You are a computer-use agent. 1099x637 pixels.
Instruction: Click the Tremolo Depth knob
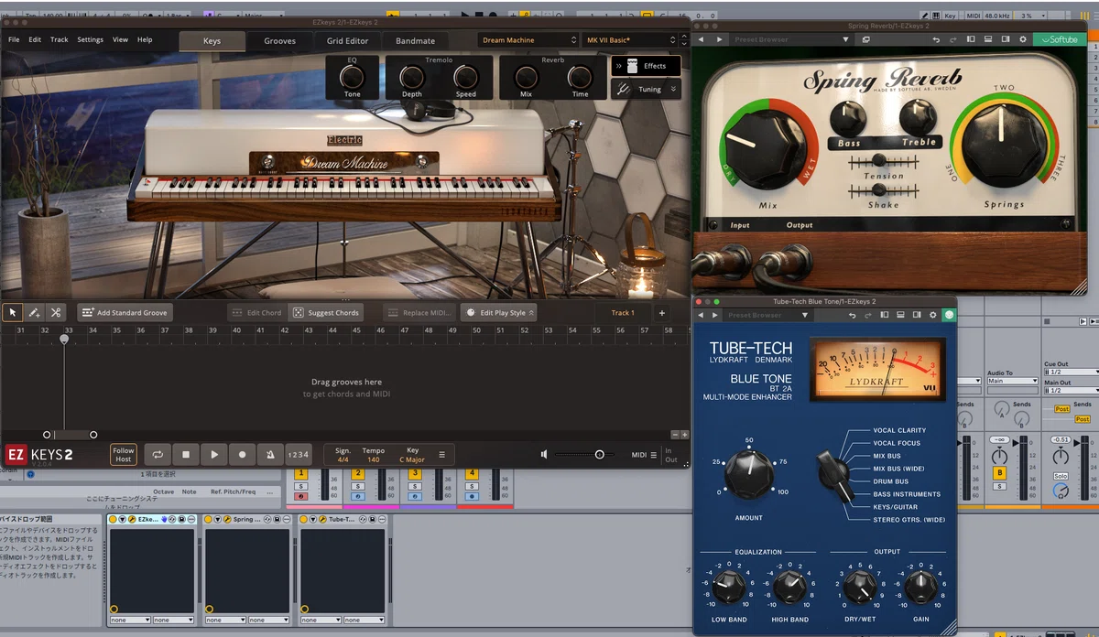click(412, 76)
